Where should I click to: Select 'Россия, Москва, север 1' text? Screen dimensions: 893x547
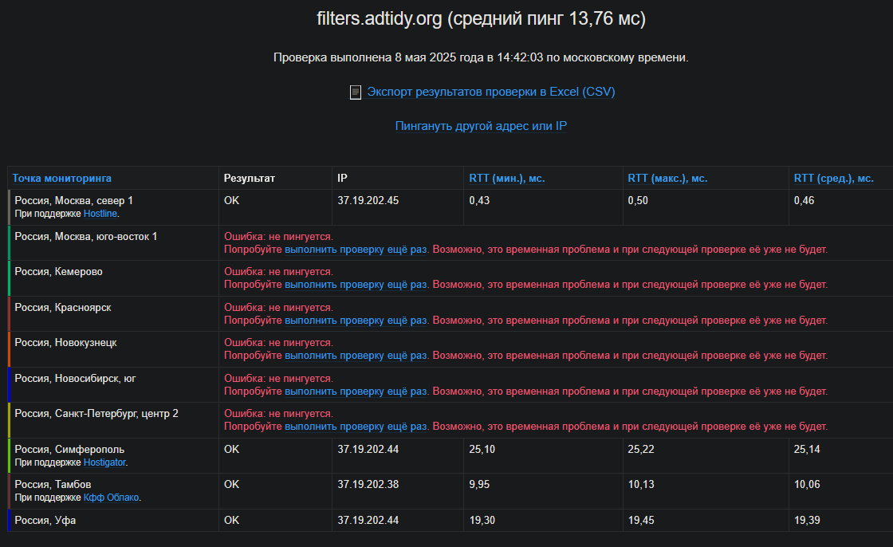pyautogui.click(x=74, y=201)
